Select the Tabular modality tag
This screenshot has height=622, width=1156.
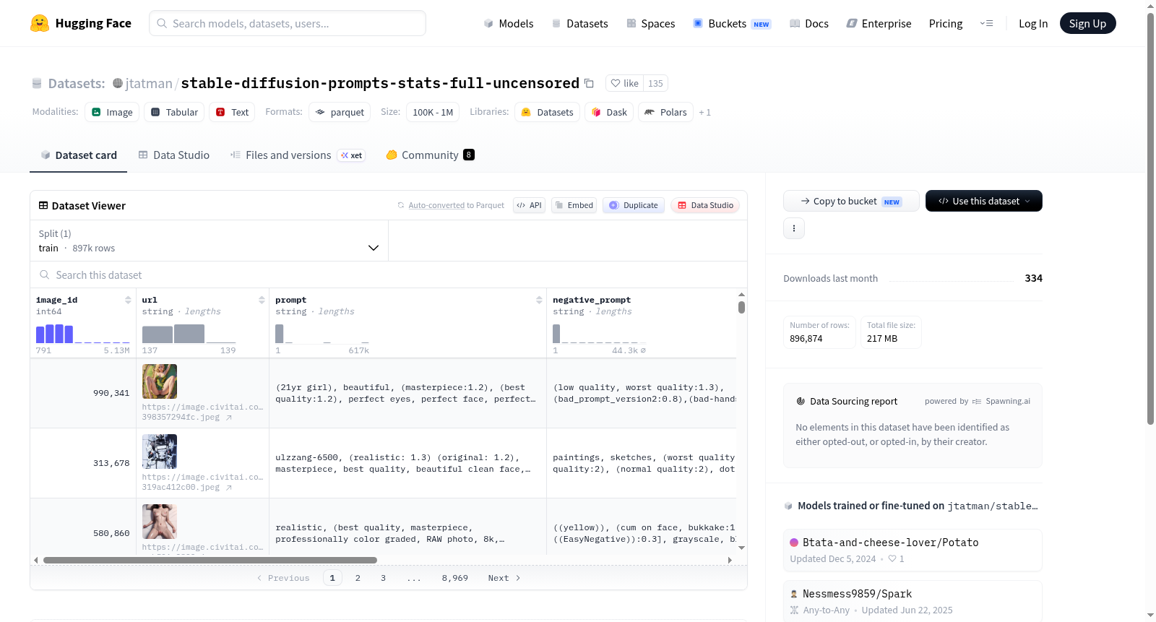click(174, 112)
